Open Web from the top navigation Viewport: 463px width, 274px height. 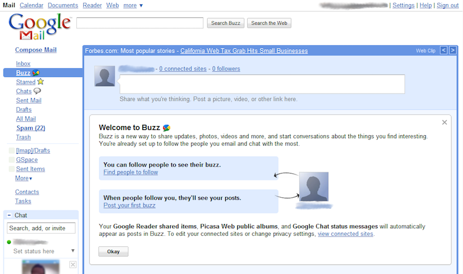click(x=112, y=5)
